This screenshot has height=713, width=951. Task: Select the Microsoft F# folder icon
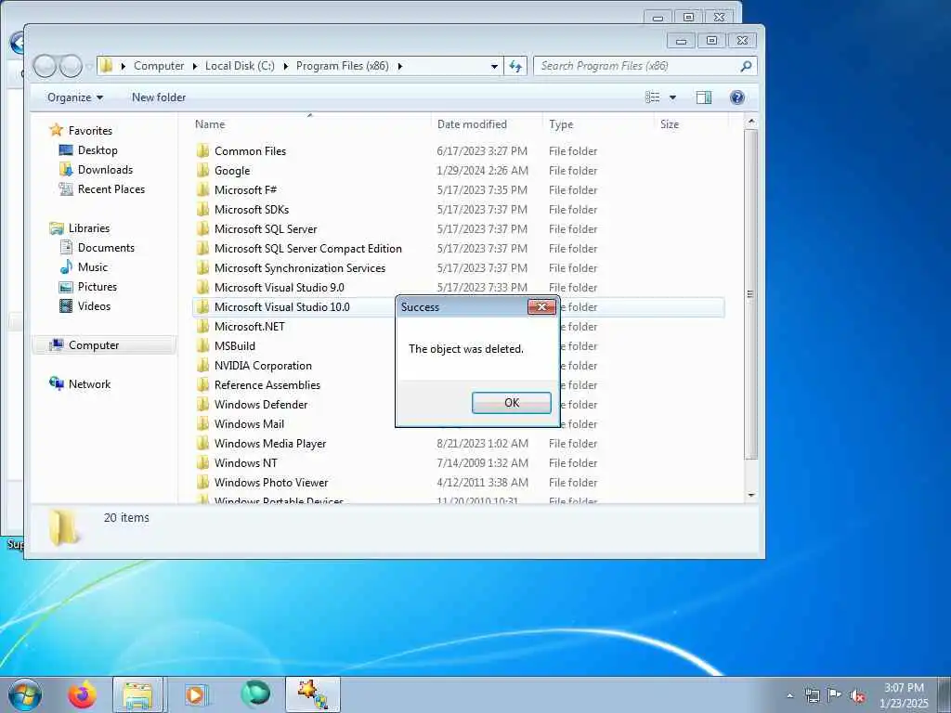coord(203,189)
